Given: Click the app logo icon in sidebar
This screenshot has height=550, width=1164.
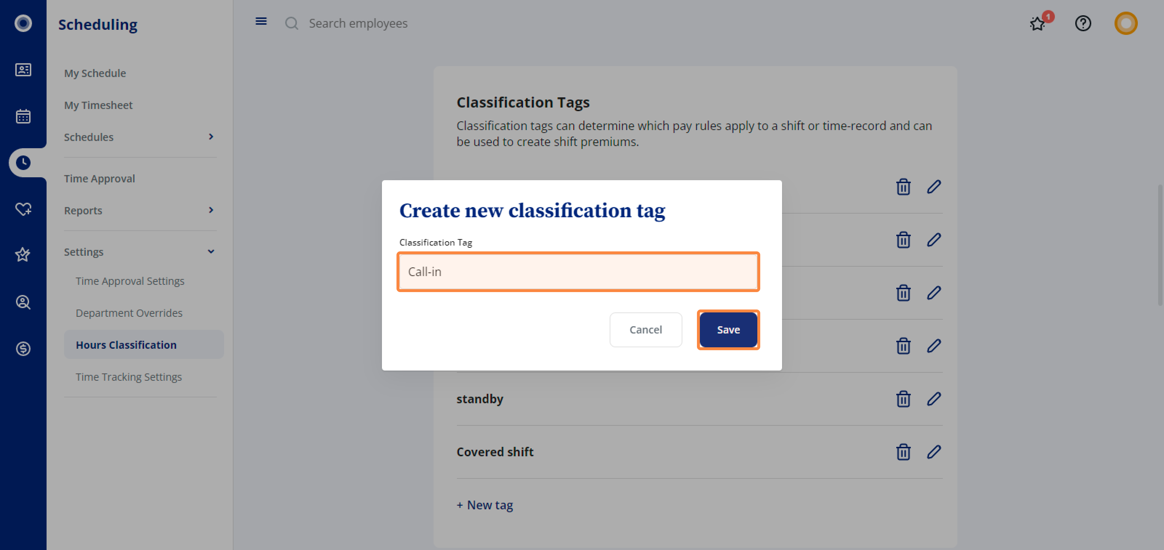Looking at the screenshot, I should point(23,23).
